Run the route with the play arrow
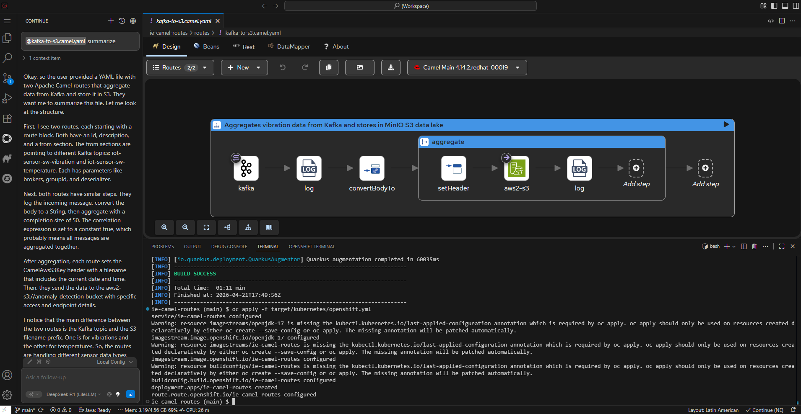 [726, 125]
